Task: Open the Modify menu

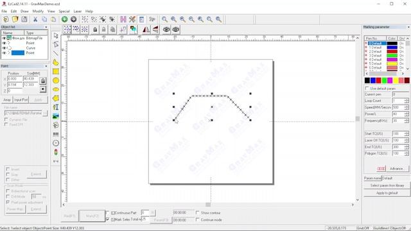Action: tap(38, 12)
